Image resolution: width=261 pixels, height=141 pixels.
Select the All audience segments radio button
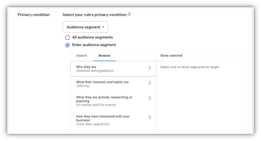tap(67, 37)
